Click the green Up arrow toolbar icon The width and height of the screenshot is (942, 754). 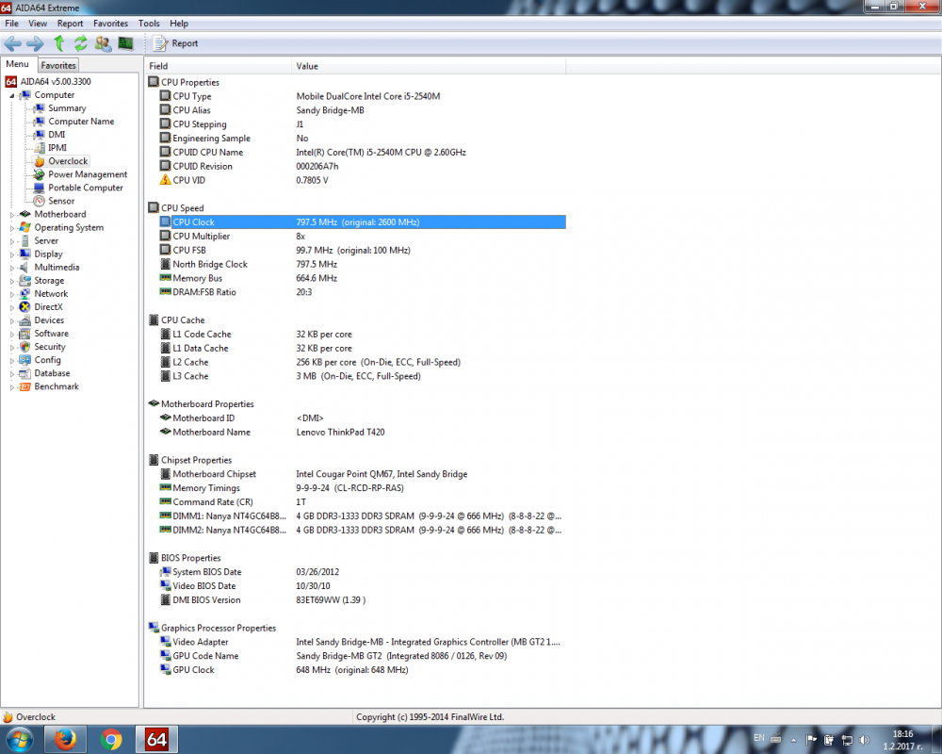click(x=58, y=42)
